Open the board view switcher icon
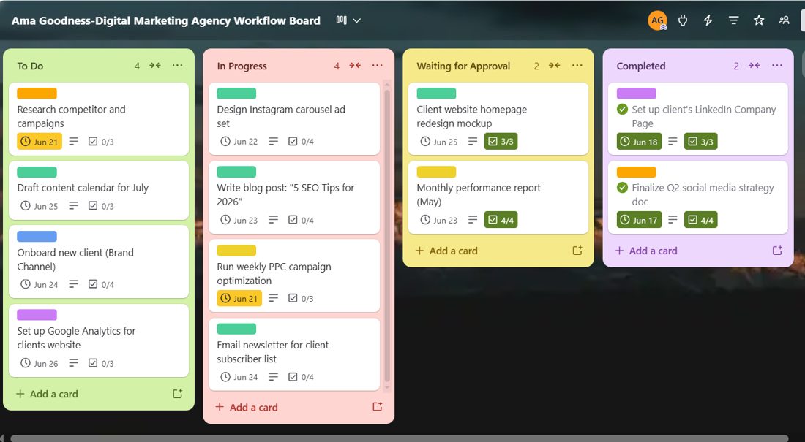 pos(342,20)
